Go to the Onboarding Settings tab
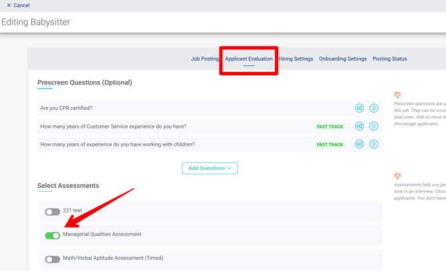The width and height of the screenshot is (446, 271). coord(343,59)
